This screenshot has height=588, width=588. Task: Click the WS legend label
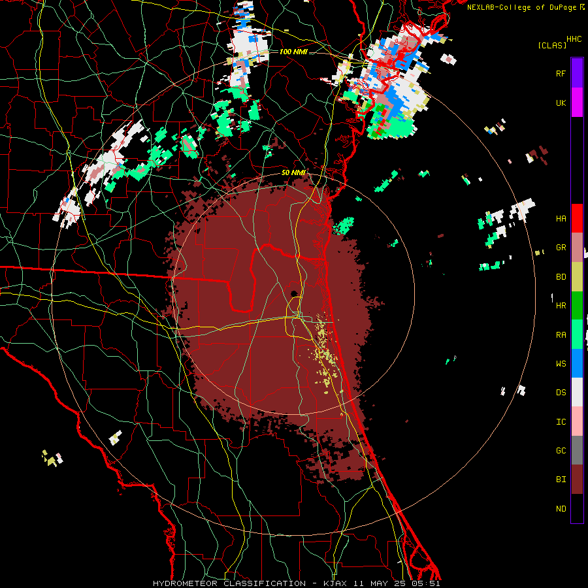pos(561,364)
